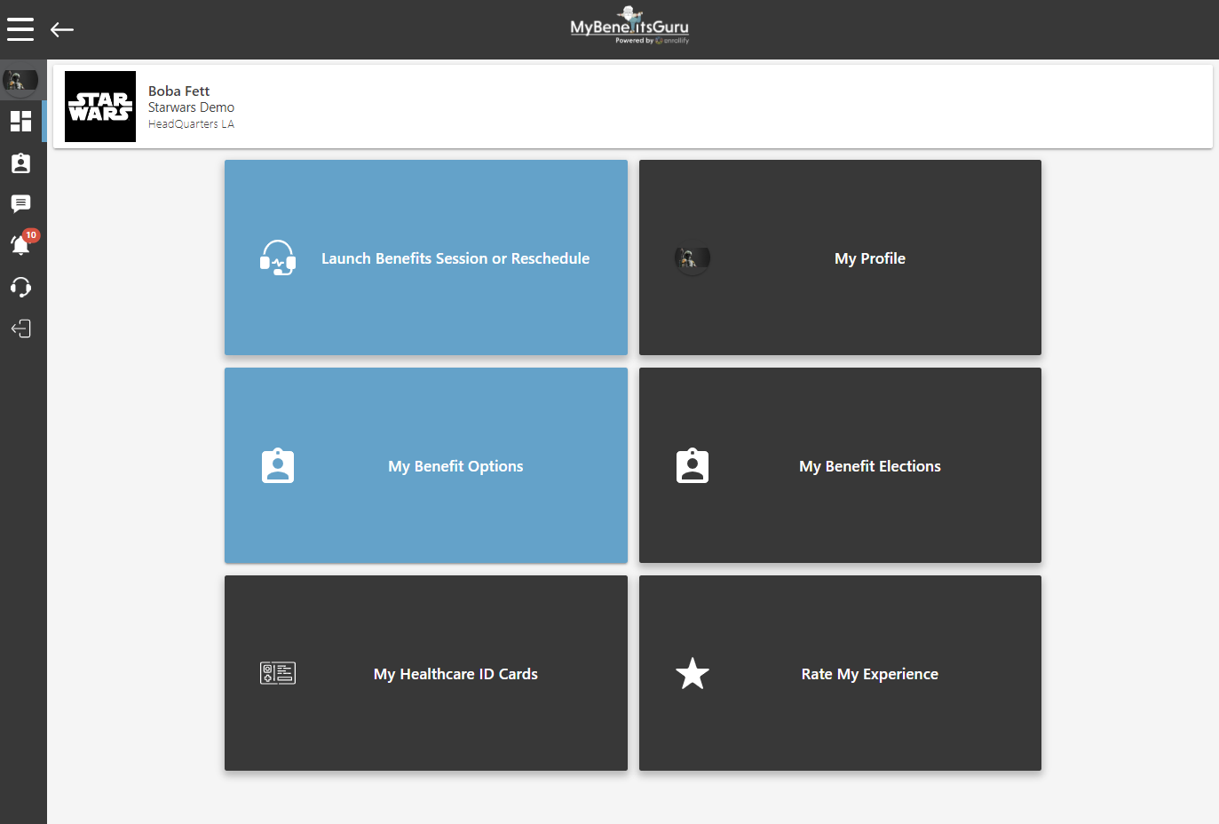The width and height of the screenshot is (1219, 824).
Task: Open Launch Benefits Session or Reschedule tile
Action: pos(426,257)
